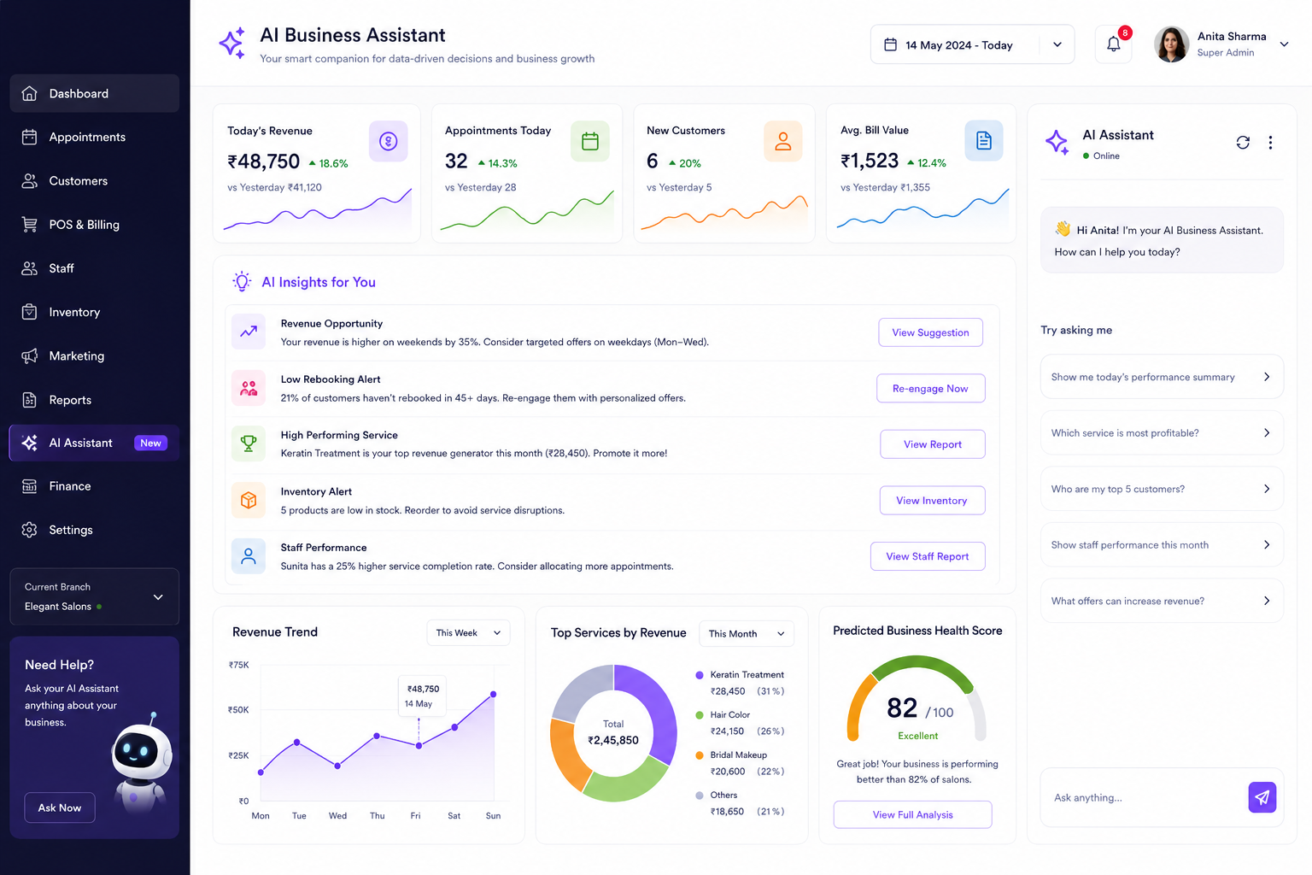The image size is (1312, 875).
Task: Open Customers in the sidebar
Action: click(x=94, y=181)
